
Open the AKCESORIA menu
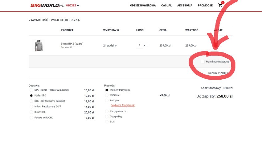coord(185,6)
